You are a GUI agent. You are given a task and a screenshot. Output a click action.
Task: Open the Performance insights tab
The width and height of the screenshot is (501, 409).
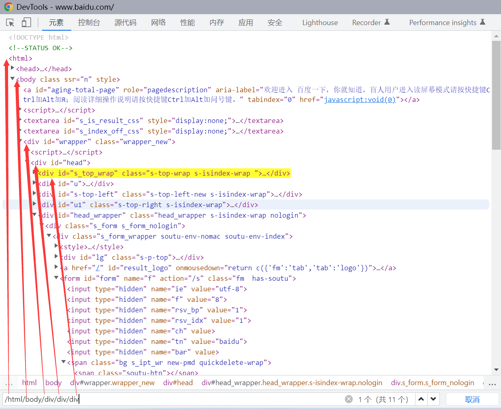point(447,23)
